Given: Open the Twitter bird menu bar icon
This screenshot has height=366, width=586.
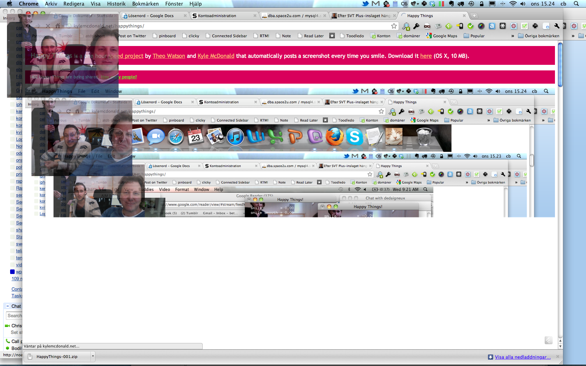Looking at the screenshot, I should click(x=365, y=4).
